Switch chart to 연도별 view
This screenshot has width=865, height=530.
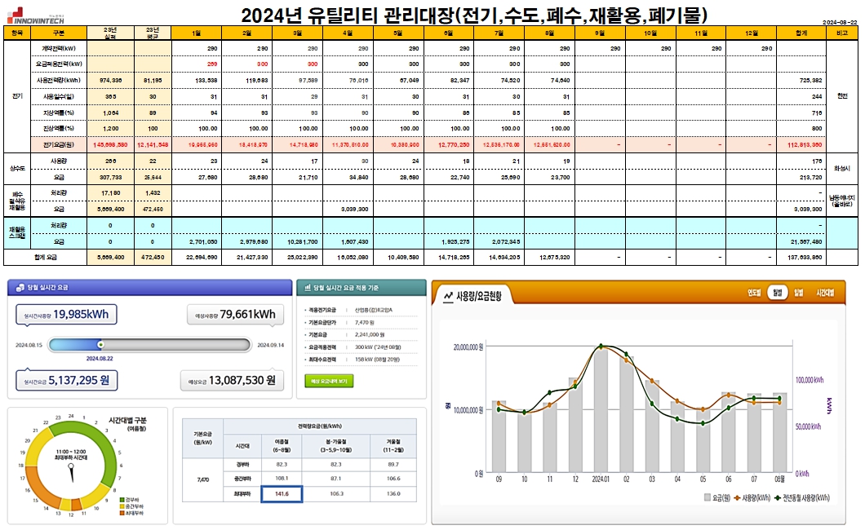(x=753, y=293)
